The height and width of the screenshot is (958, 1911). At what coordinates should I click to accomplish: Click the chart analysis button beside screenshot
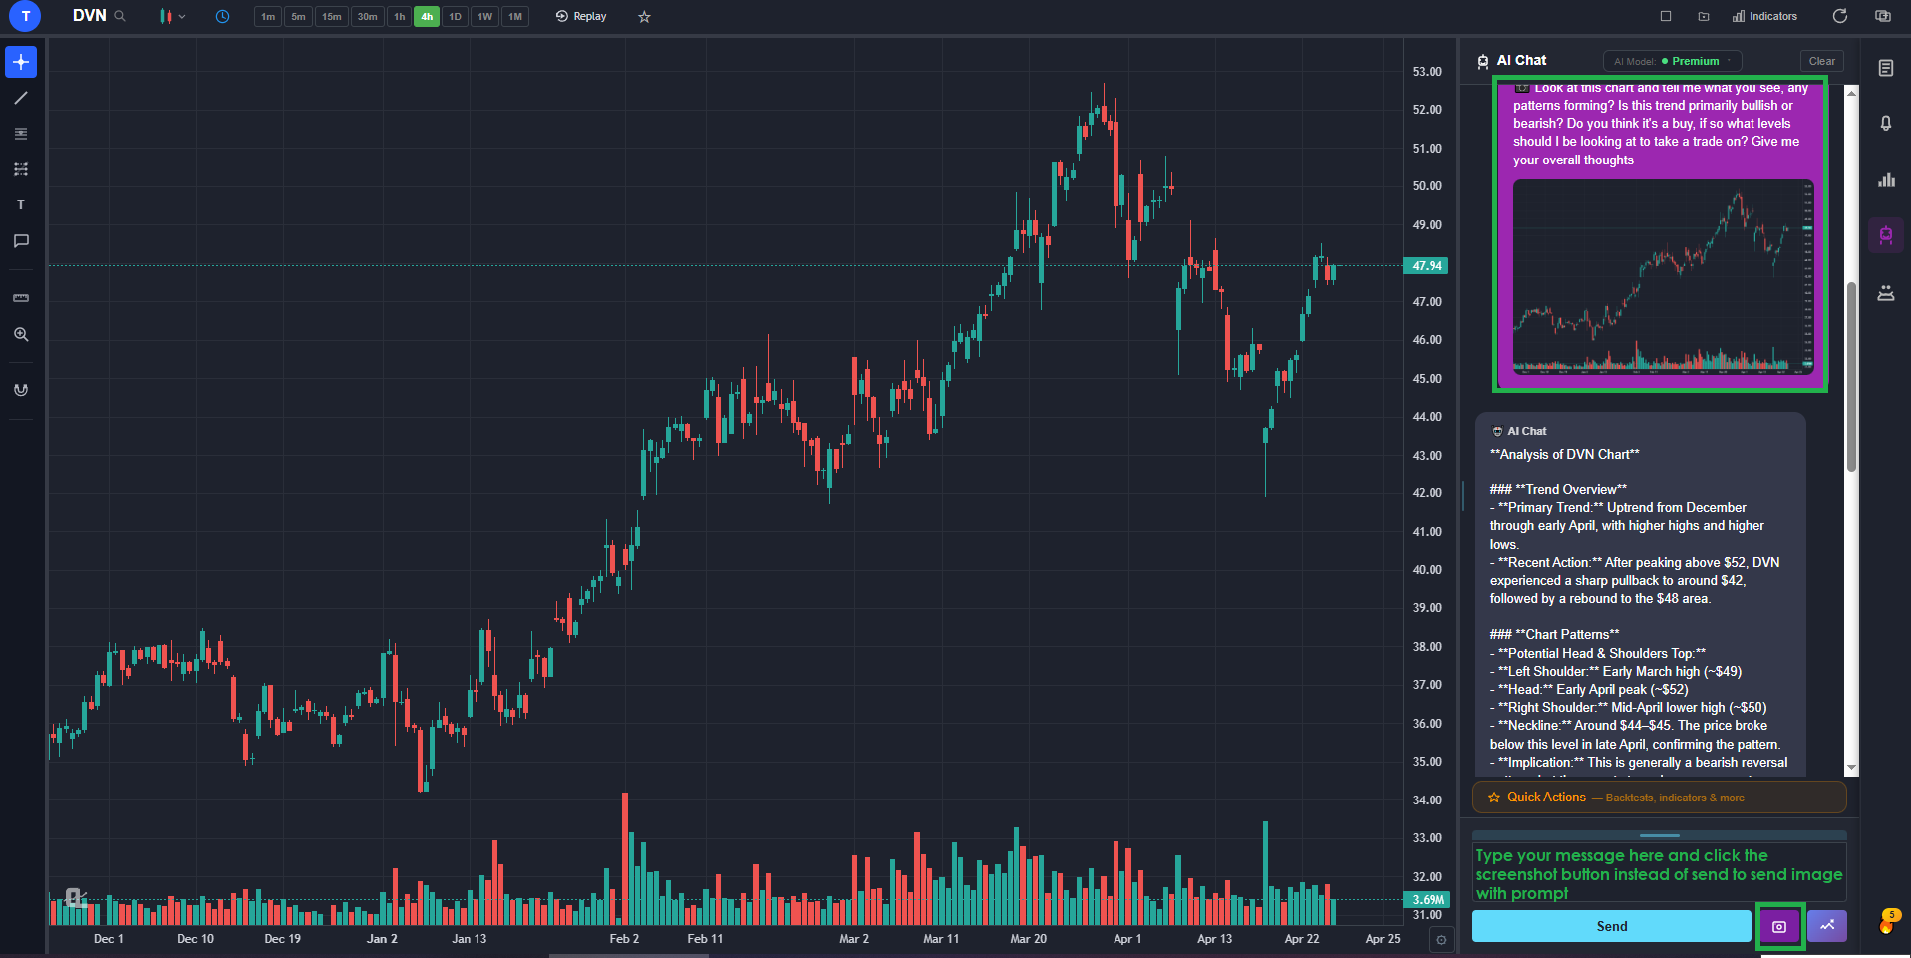[1827, 926]
